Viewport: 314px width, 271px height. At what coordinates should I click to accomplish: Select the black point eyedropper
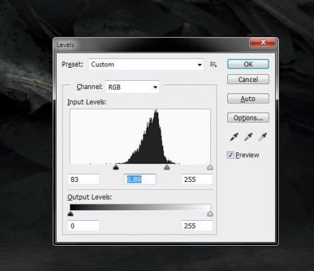[x=234, y=137]
